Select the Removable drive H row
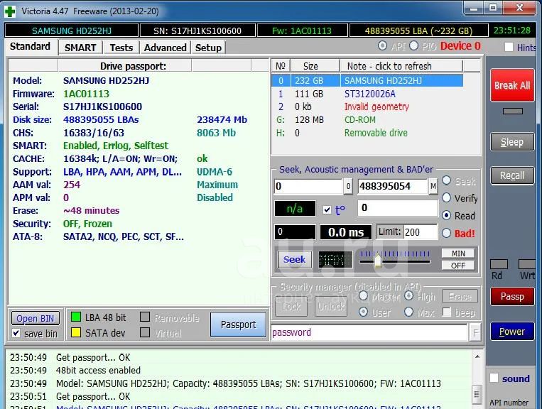 point(367,133)
